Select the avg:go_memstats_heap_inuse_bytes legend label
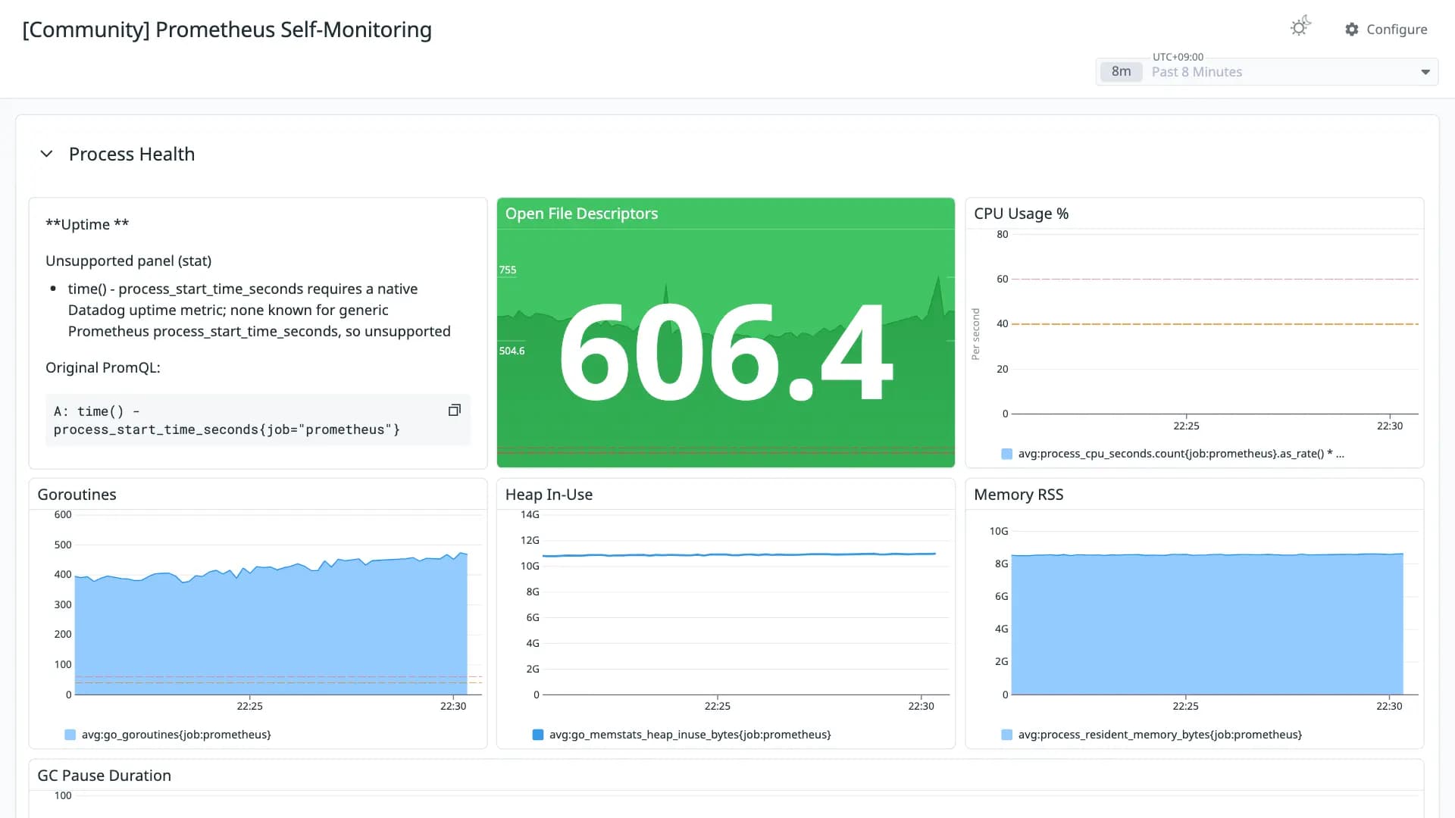Screen dimensions: 1455x818 coord(690,735)
